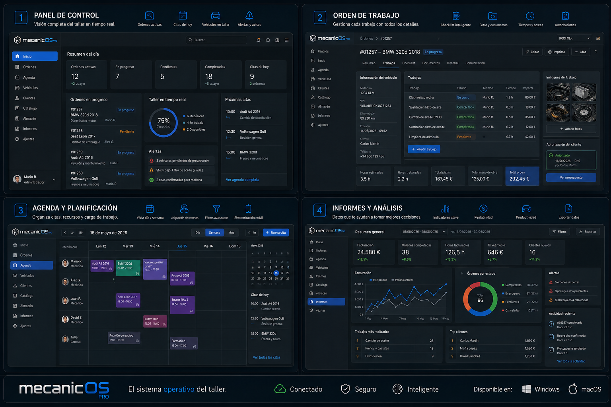Image resolution: width=611 pixels, height=407 pixels.
Task: Click the Rentabilidad coin icon
Action: (483, 209)
